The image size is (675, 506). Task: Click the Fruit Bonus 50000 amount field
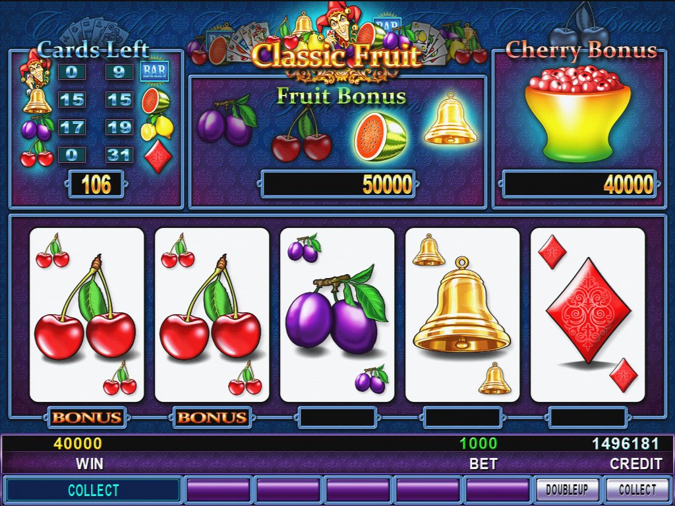[x=338, y=184]
